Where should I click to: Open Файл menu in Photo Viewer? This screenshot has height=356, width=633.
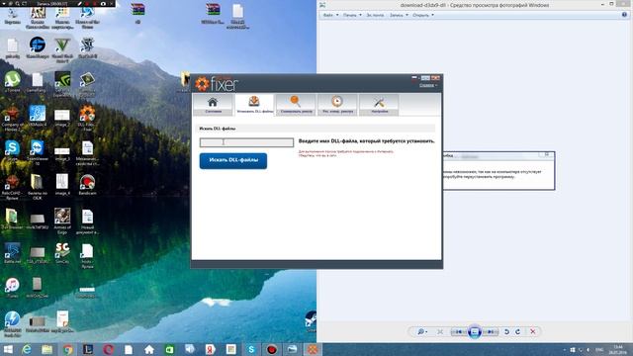[x=330, y=15]
